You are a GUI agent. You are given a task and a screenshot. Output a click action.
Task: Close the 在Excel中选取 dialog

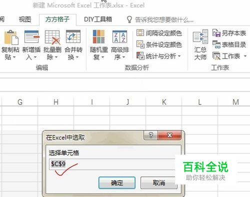tap(169, 135)
